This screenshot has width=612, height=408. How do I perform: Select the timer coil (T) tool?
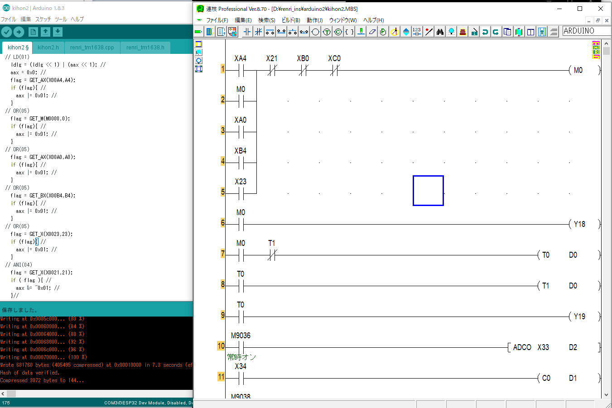pos(327,31)
